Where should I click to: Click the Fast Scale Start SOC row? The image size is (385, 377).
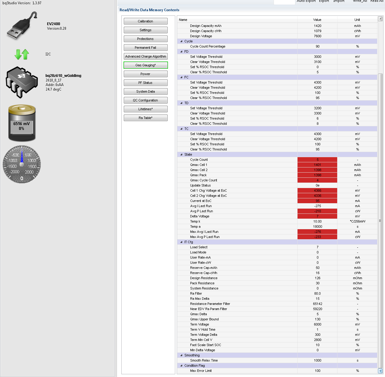coord(277,345)
